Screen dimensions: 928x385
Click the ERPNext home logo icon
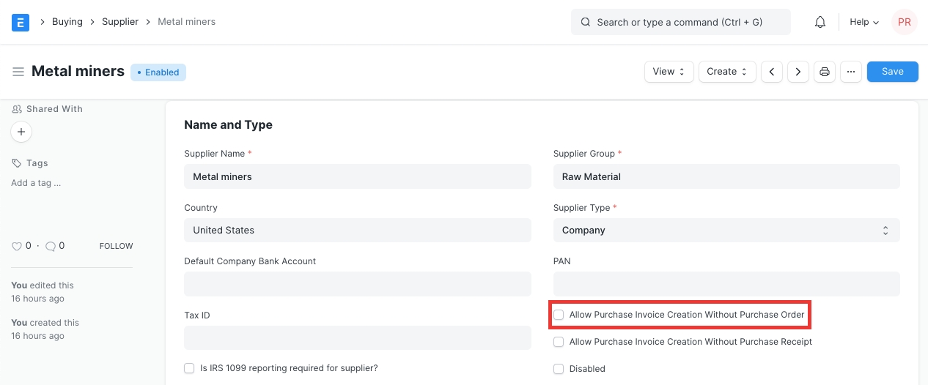[21, 22]
